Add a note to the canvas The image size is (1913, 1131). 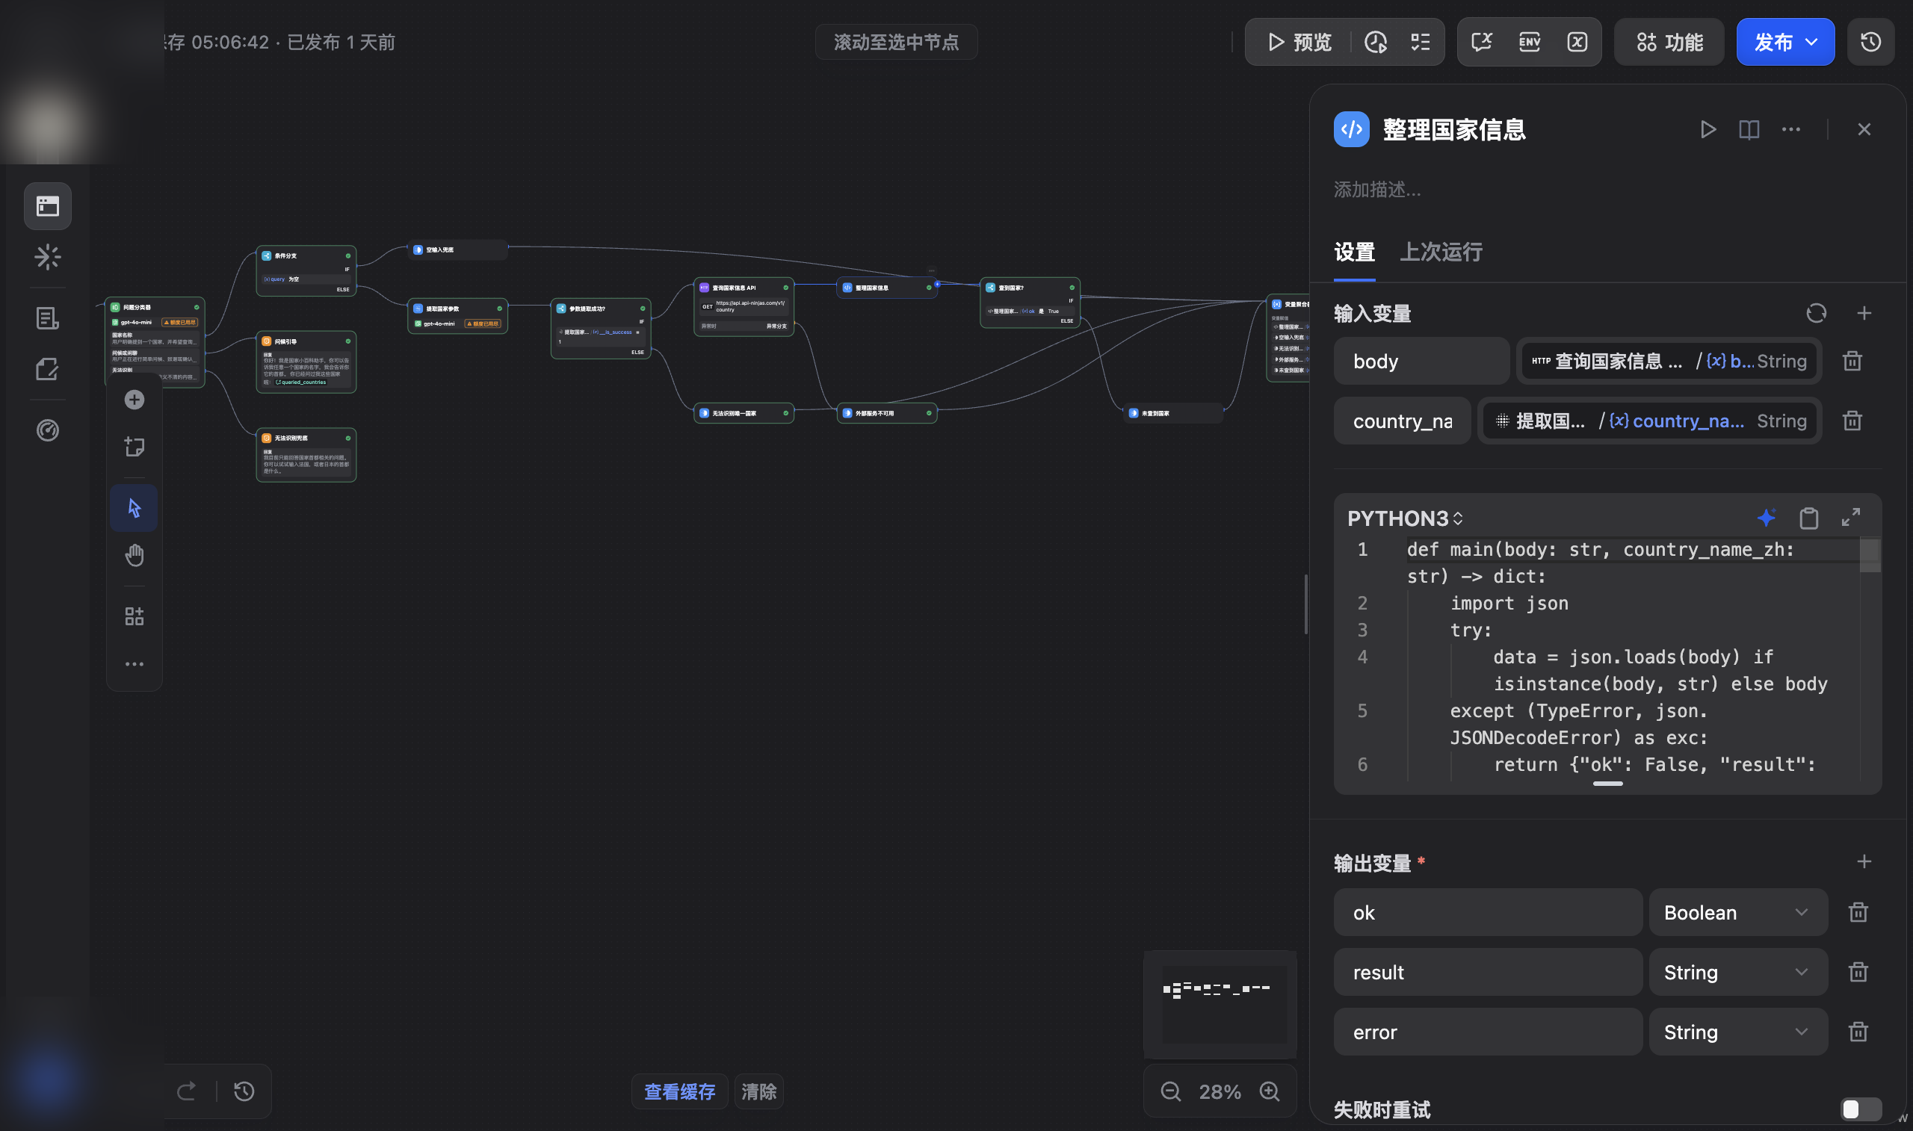coord(135,447)
